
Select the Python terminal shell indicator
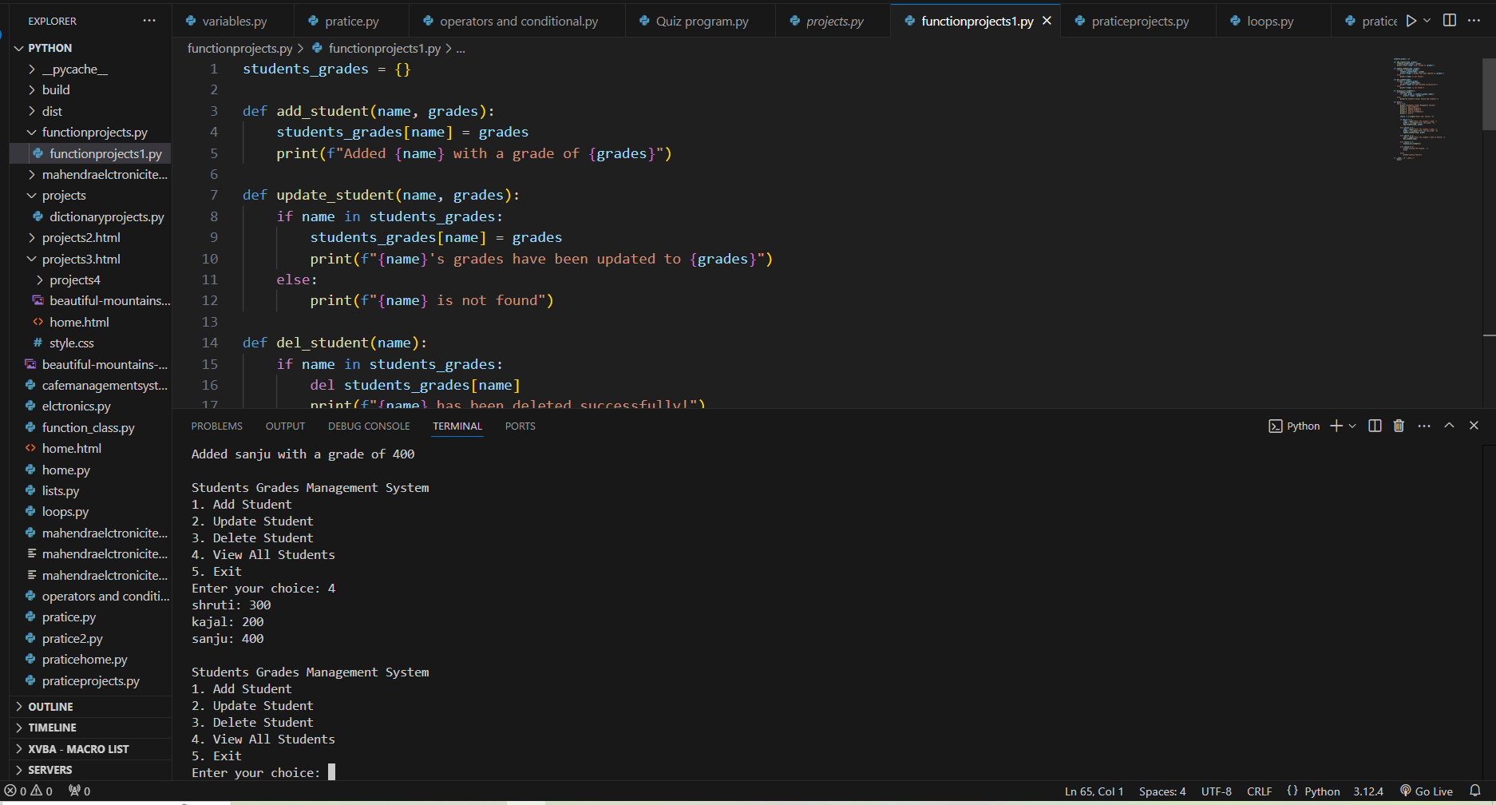tap(1294, 426)
